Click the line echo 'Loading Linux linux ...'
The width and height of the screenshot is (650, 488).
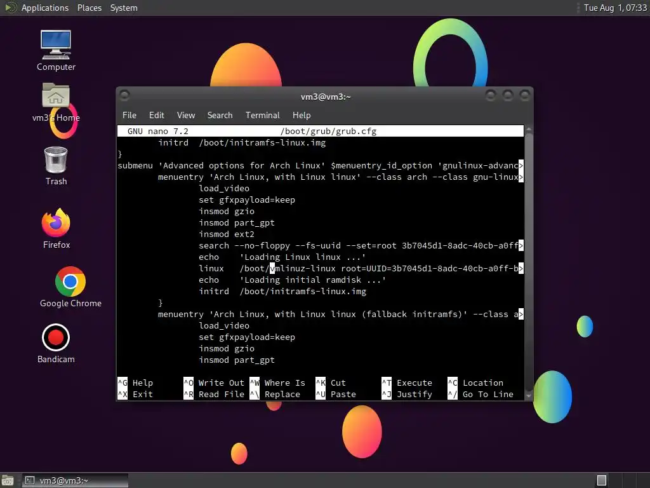[282, 257]
